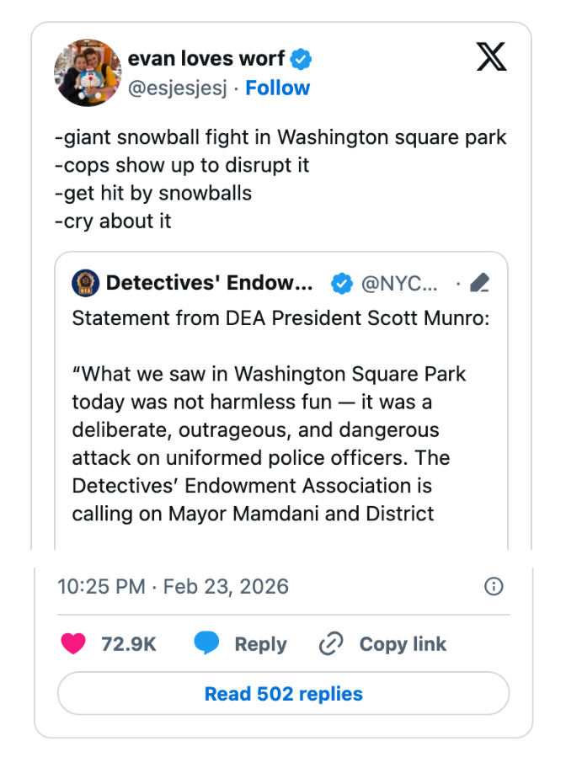
Task: Click the X logo
Action: tap(492, 57)
